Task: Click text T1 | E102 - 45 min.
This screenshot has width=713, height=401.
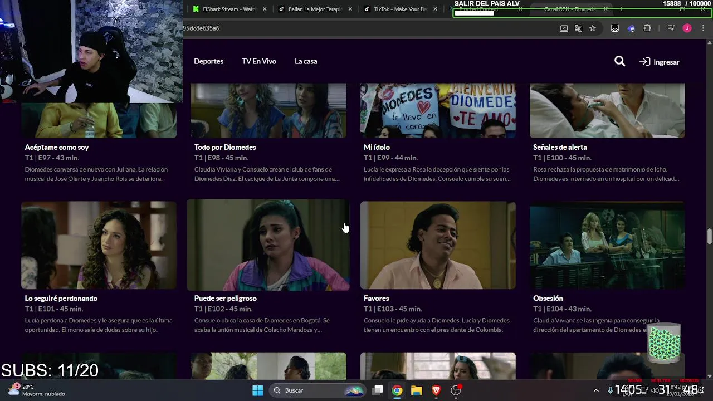Action: click(x=223, y=309)
